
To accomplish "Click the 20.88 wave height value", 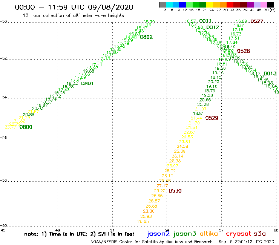I will click(29, 115).
